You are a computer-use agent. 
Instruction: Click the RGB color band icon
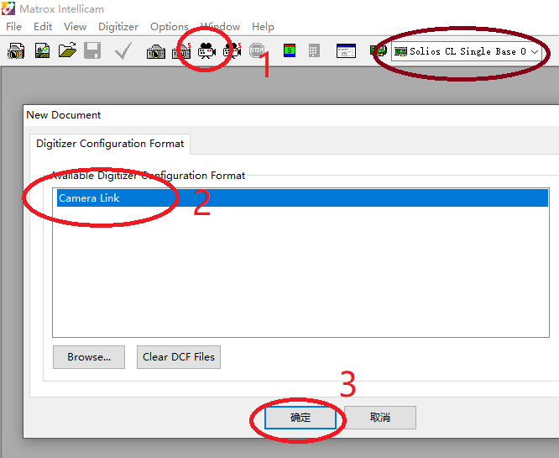[x=289, y=50]
